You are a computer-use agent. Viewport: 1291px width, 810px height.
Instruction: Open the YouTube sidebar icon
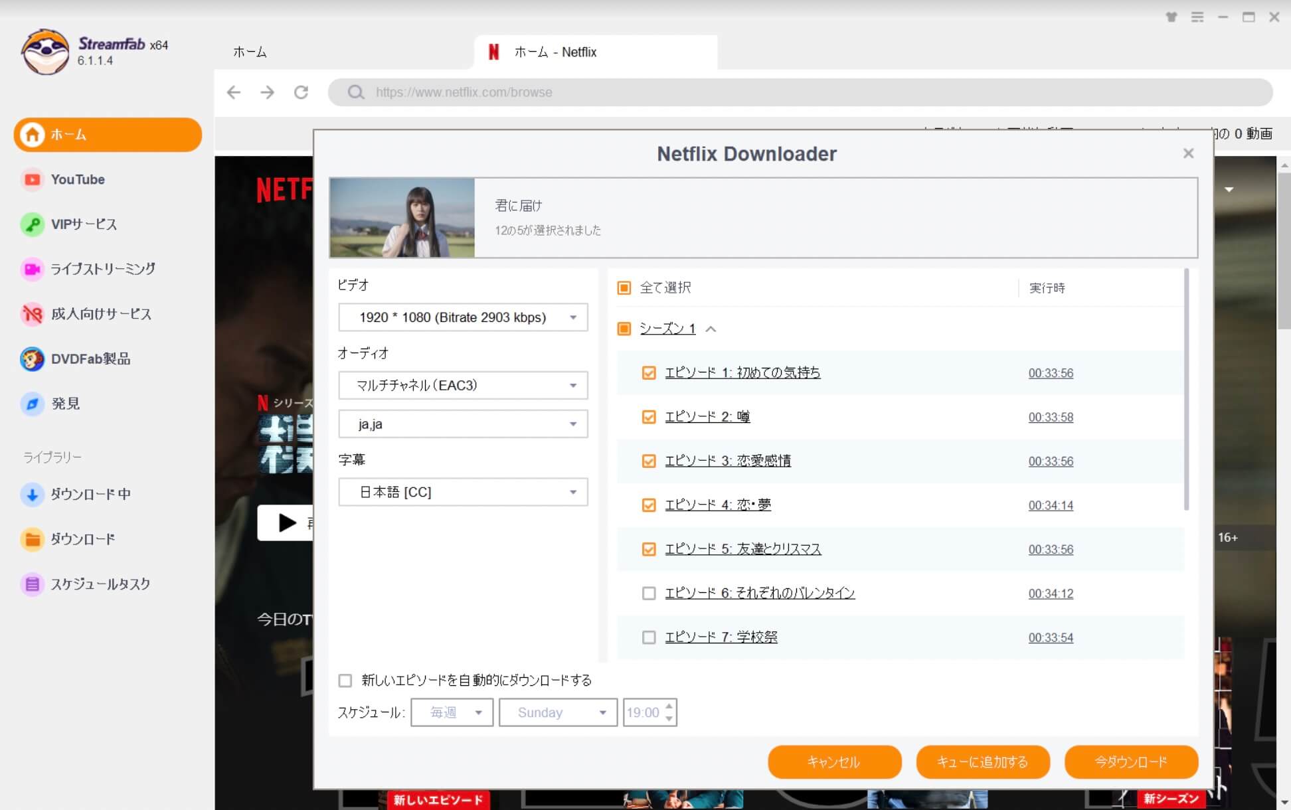point(32,179)
